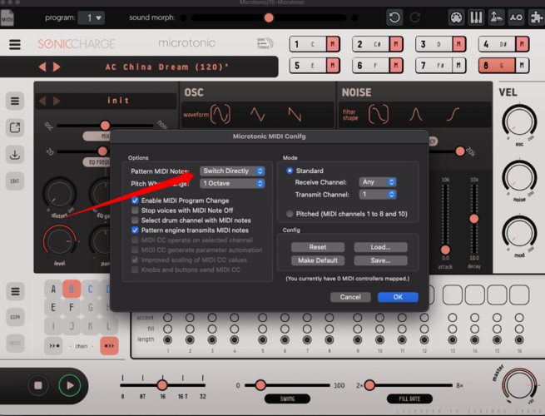The height and width of the screenshot is (416, 545).
Task: Toggle Enable MIDI Program Change checkbox
Action: [135, 201]
